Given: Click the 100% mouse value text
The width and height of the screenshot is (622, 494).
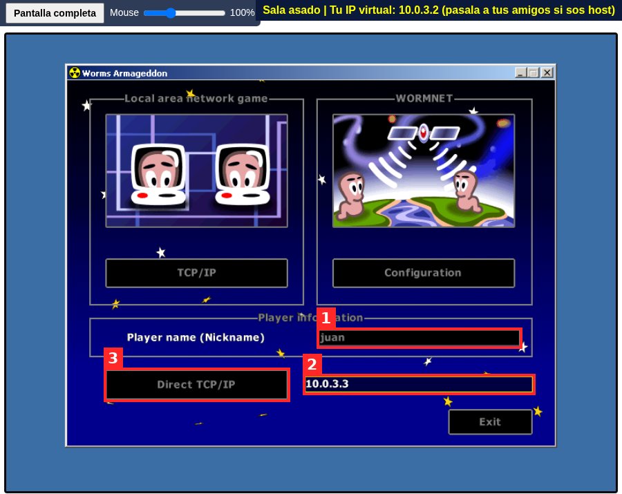Looking at the screenshot, I should click(242, 13).
